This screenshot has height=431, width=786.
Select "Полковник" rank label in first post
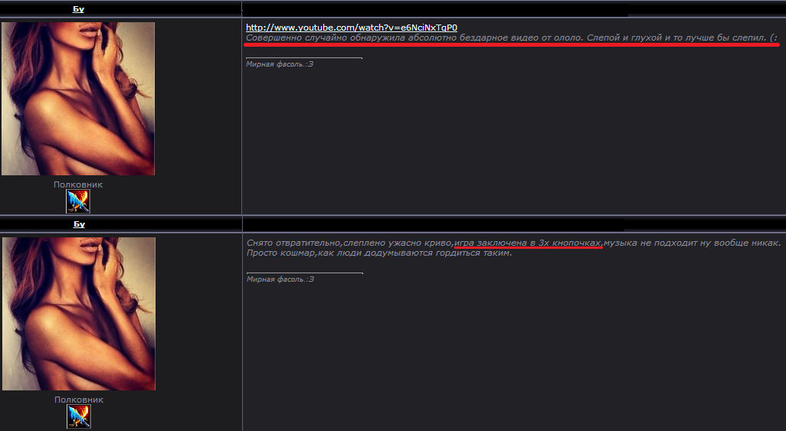coord(78,184)
